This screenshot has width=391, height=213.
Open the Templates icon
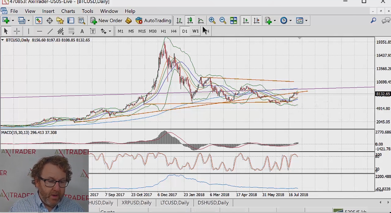(299, 21)
